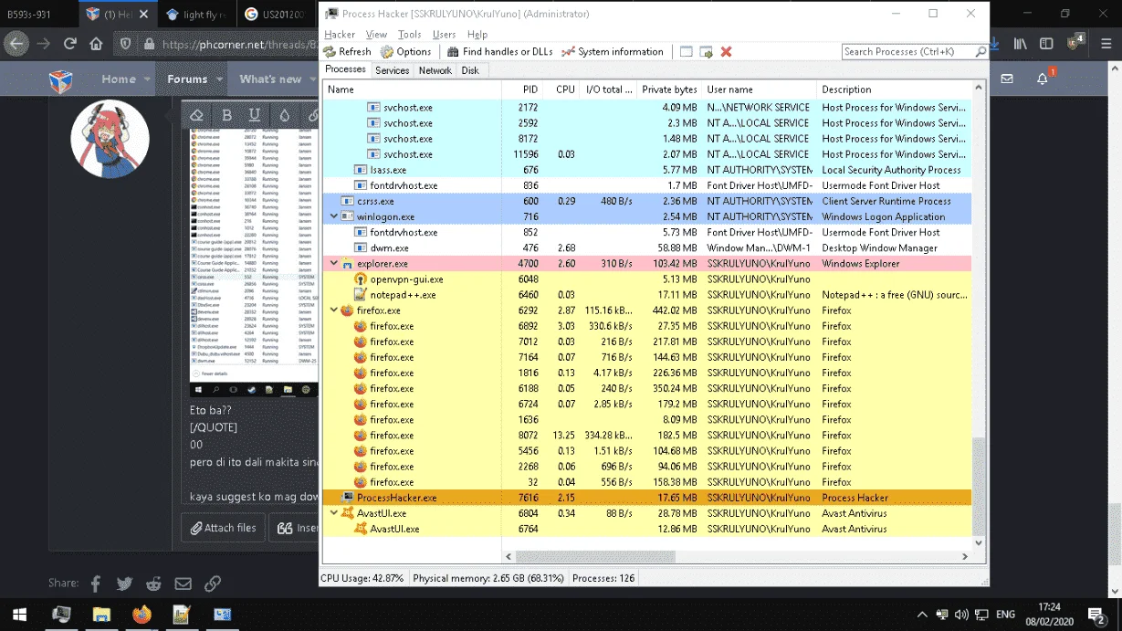The width and height of the screenshot is (1122, 631).
Task: Click the Physical memory status bar entry
Action: (488, 578)
